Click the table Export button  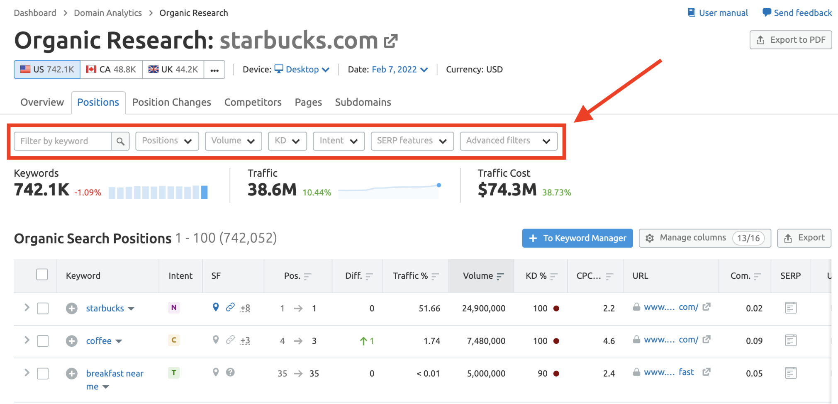pyautogui.click(x=804, y=238)
